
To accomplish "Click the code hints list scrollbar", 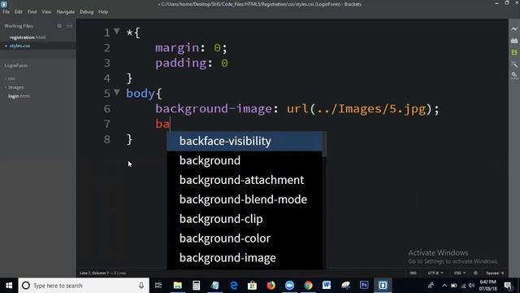I will 324,144.
